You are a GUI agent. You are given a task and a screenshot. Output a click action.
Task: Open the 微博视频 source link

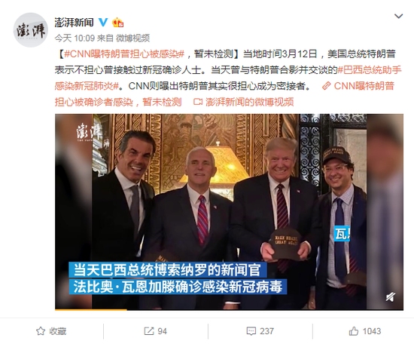(132, 38)
